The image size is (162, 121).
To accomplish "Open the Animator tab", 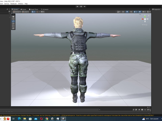I will pyautogui.click(x=45, y=9).
